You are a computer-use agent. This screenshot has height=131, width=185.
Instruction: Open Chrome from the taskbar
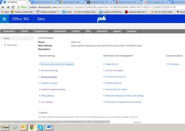tap(32, 127)
